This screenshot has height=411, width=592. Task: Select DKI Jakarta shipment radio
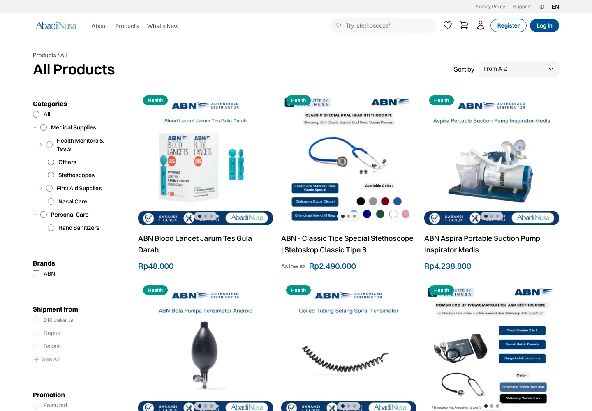36,320
